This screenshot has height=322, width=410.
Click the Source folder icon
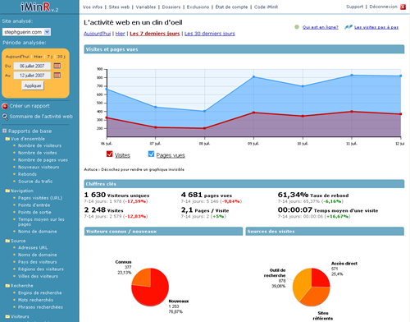[7, 241]
